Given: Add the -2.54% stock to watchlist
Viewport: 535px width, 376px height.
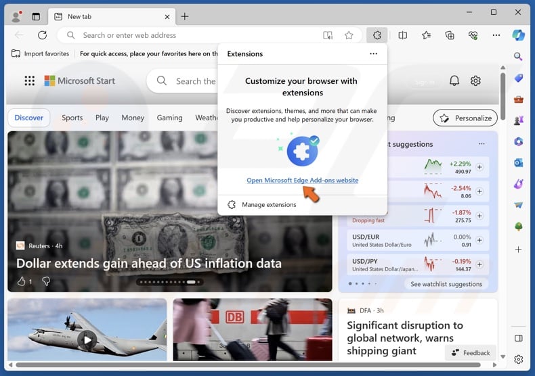Looking at the screenshot, I should point(479,191).
